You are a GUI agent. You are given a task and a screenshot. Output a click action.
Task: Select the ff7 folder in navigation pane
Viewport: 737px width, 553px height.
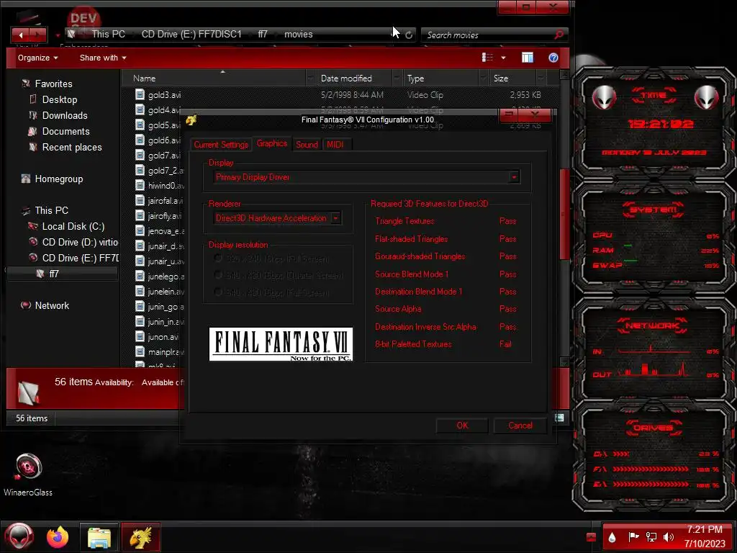tap(54, 274)
